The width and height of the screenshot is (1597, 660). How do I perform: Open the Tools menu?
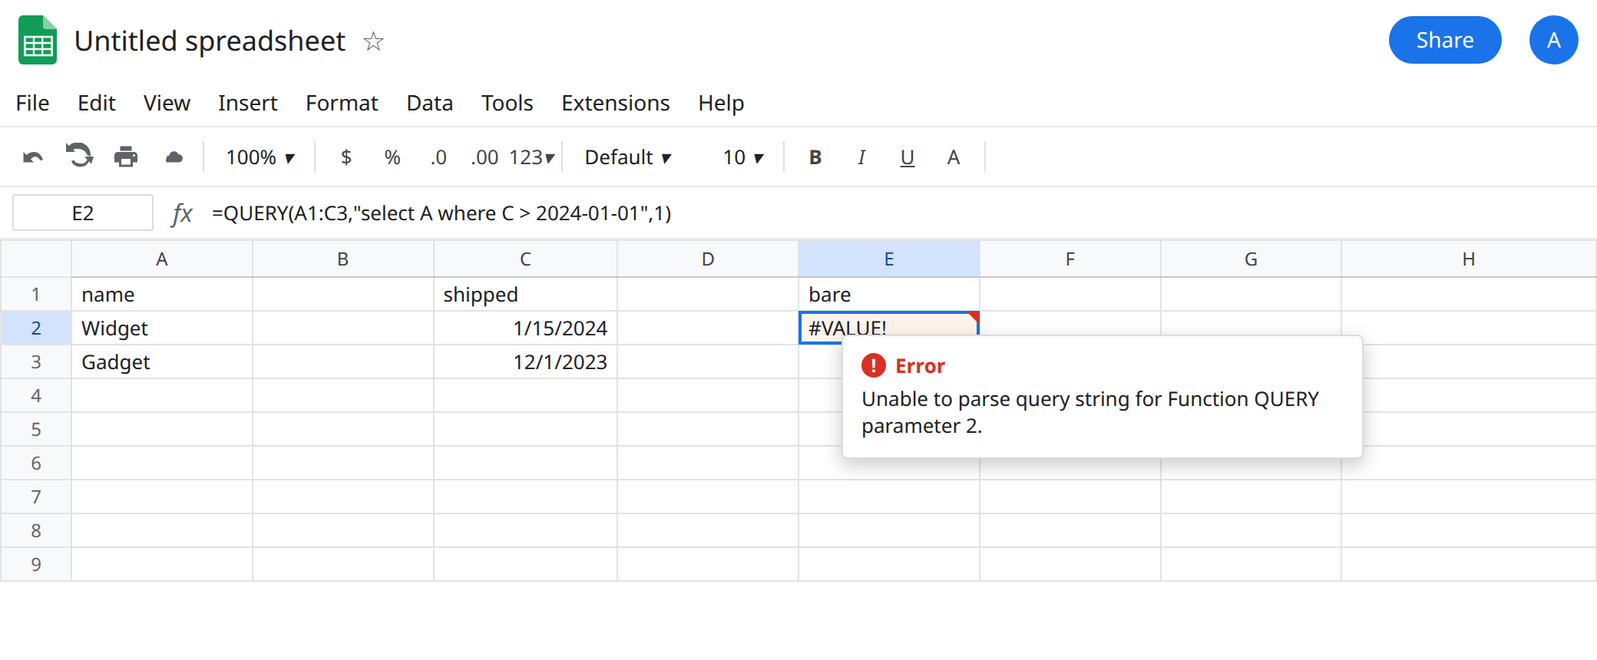coord(508,103)
